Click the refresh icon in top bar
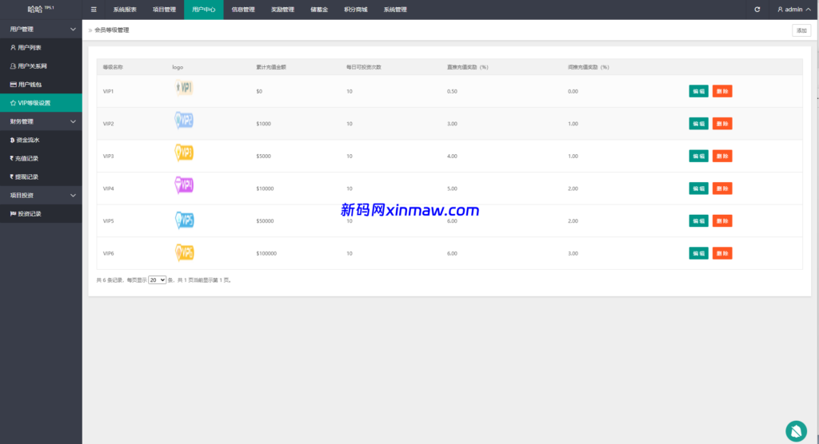This screenshot has width=819, height=444. [757, 10]
